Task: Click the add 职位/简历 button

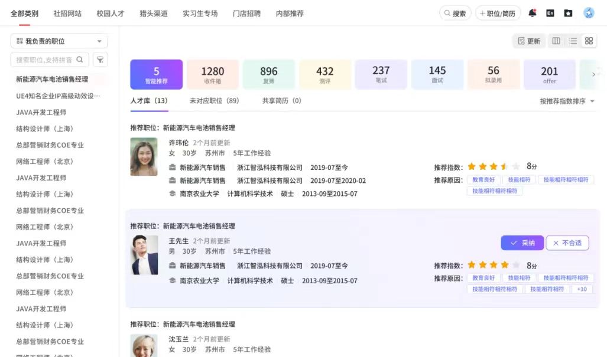Action: (498, 13)
